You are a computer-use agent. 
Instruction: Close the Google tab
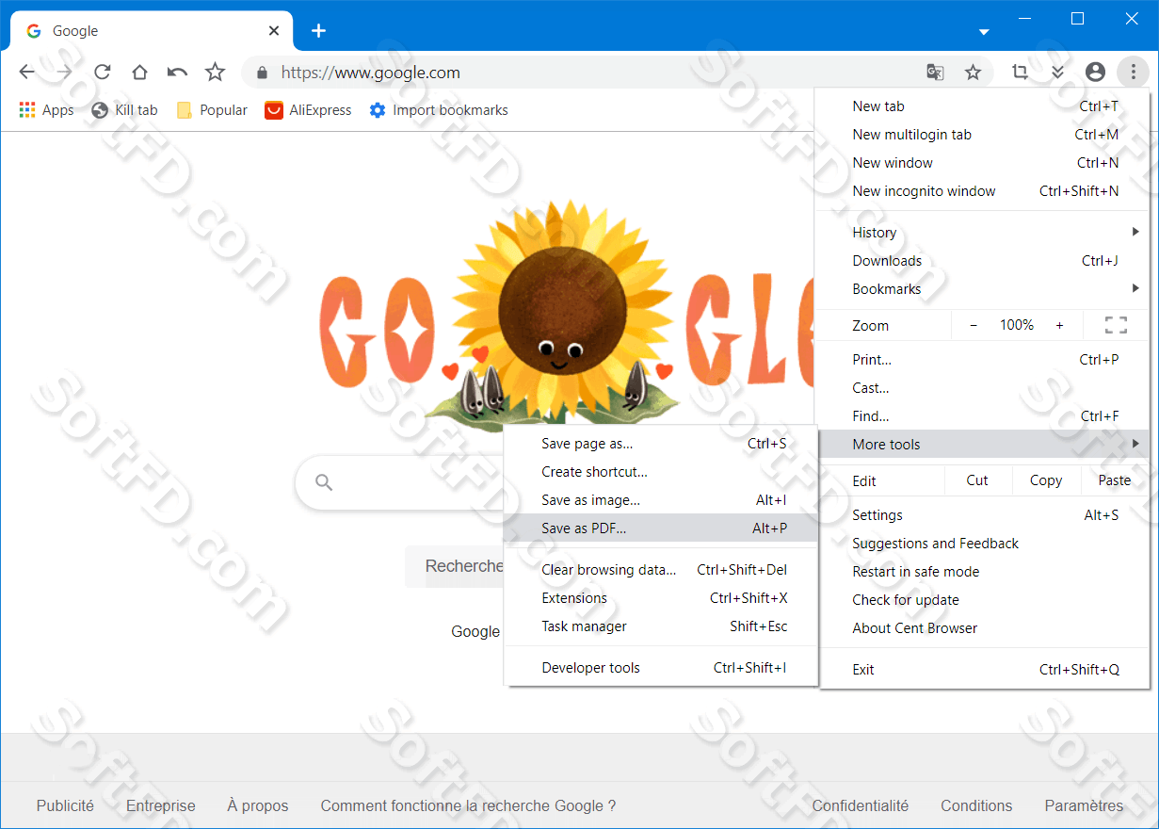coord(274,31)
